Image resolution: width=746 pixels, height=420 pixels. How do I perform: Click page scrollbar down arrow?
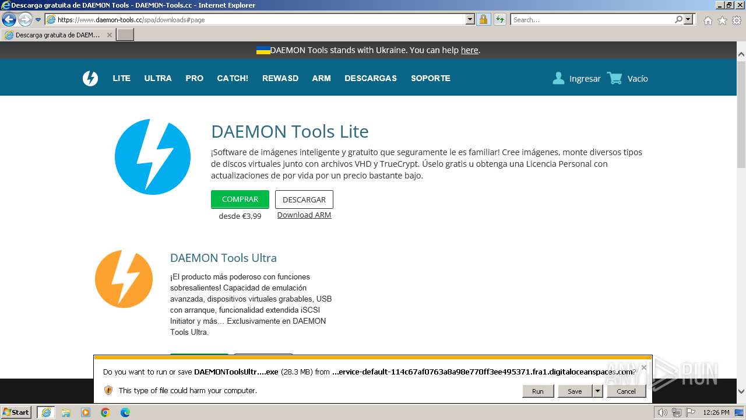coord(741,391)
